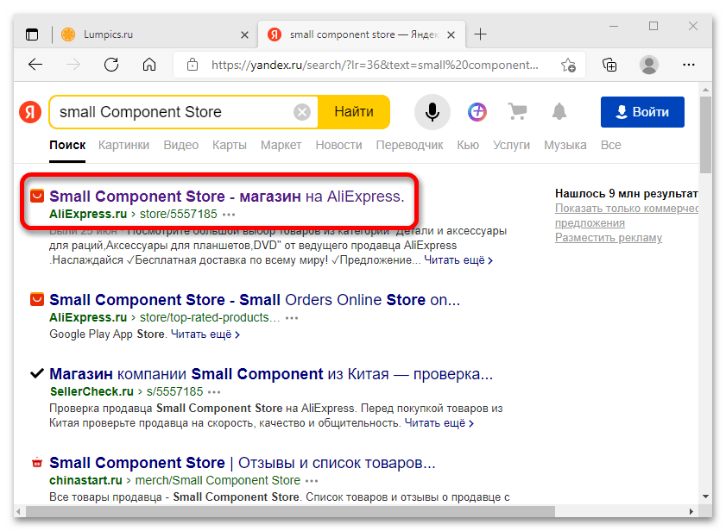
Task: Click the vertical scrollbar thumb
Action: [705, 135]
